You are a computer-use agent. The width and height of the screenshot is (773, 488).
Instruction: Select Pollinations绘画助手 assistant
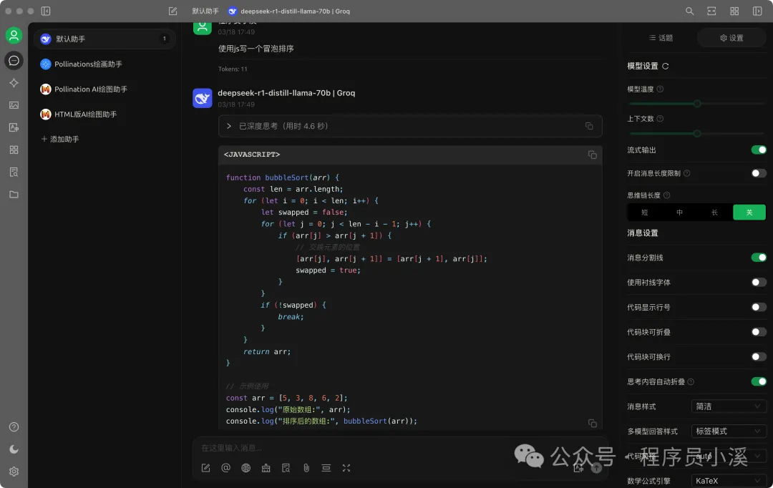tap(104, 64)
